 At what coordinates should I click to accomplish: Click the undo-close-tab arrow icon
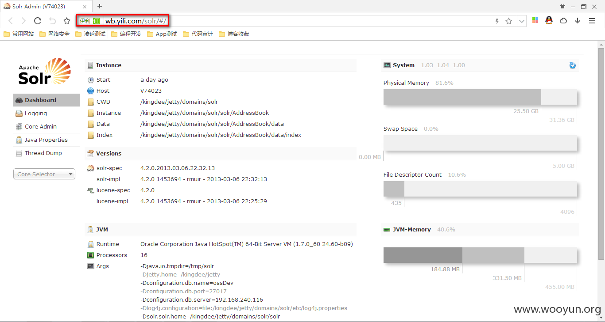52,21
